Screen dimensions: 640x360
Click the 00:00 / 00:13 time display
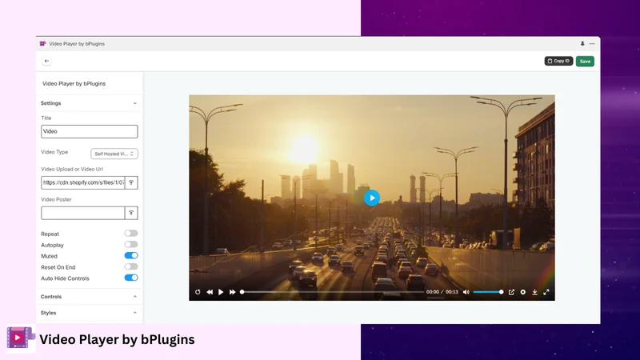(442, 292)
